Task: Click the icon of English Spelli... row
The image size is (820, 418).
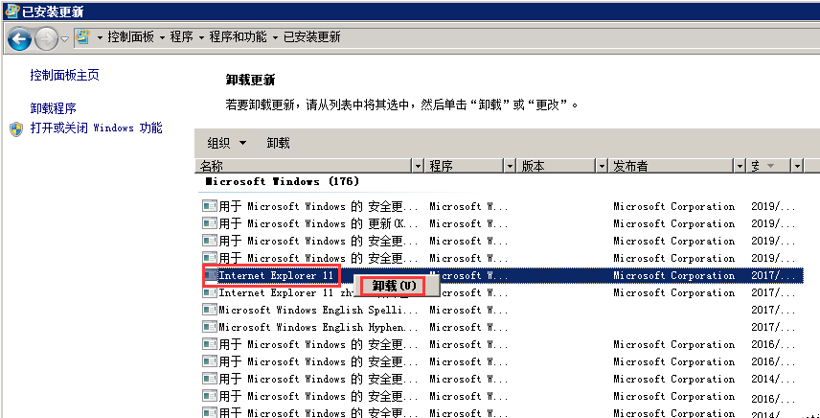Action: coord(210,310)
